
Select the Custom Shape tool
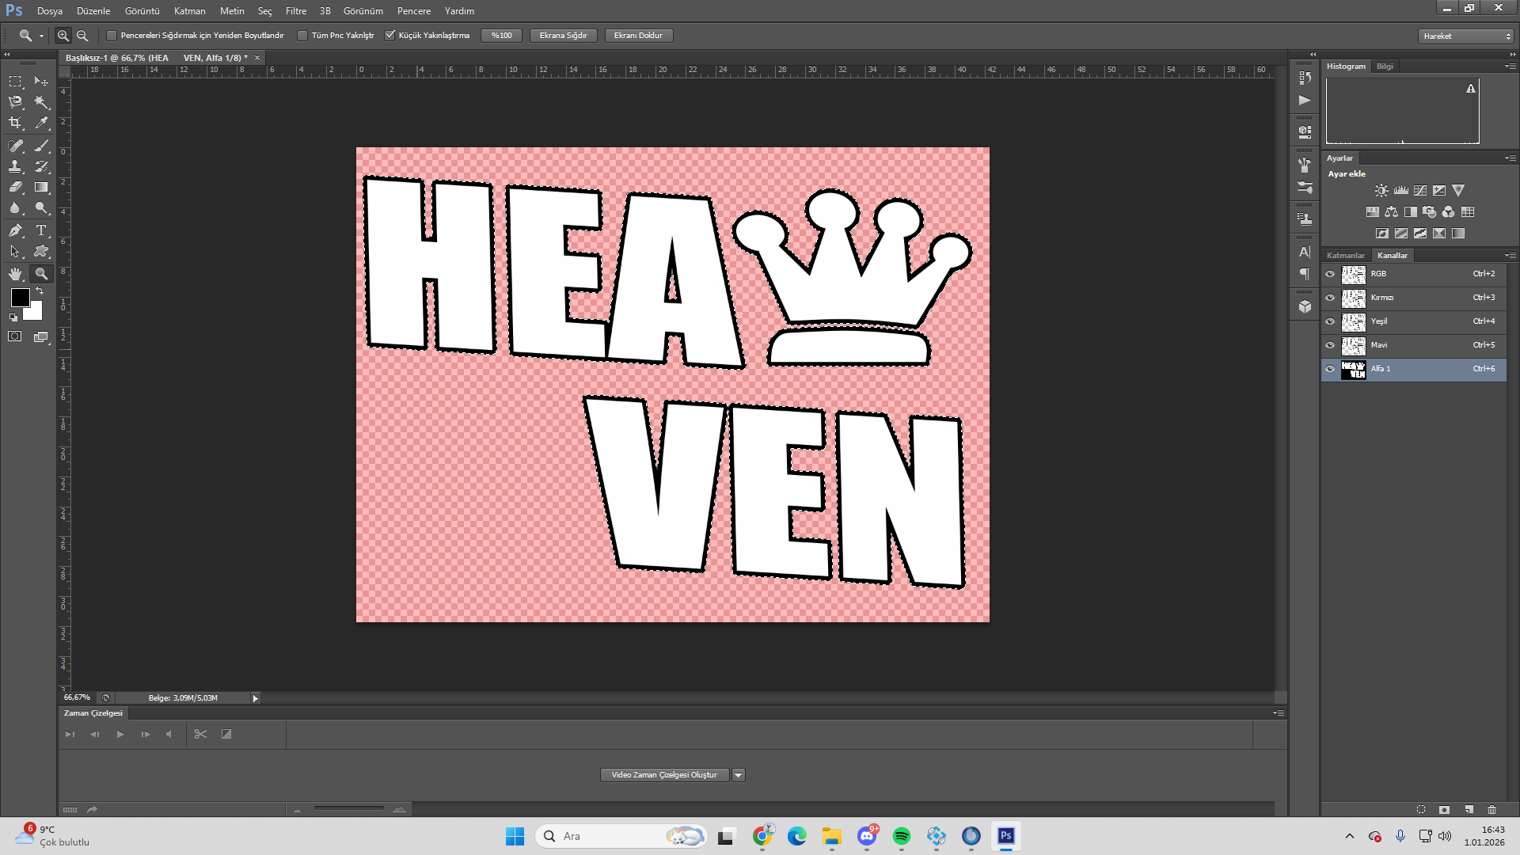(41, 252)
